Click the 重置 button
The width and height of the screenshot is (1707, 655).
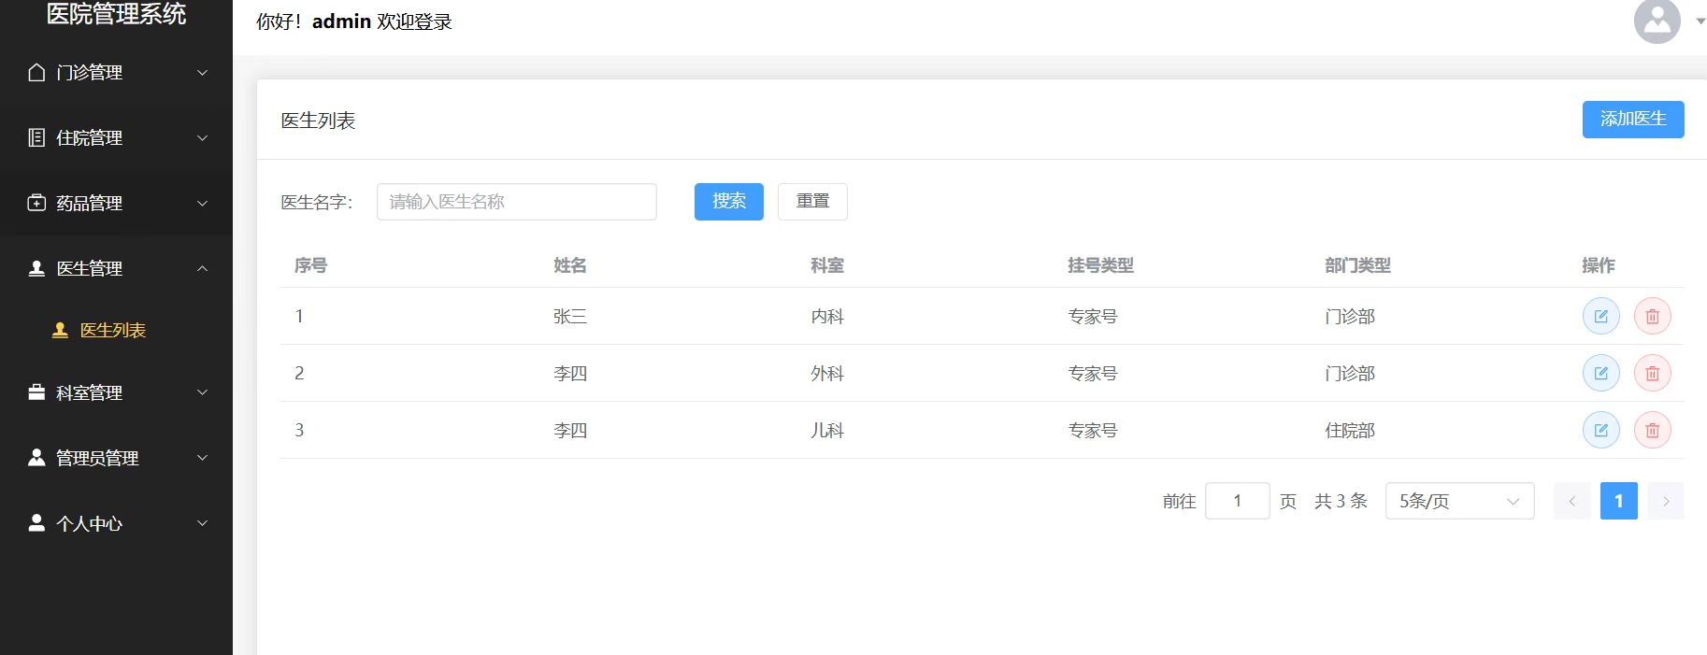tap(812, 201)
